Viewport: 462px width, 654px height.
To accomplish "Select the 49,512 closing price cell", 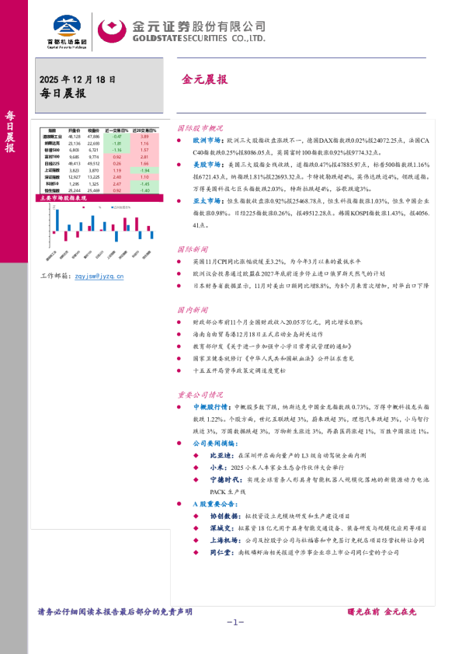I will pyautogui.click(x=93, y=163).
